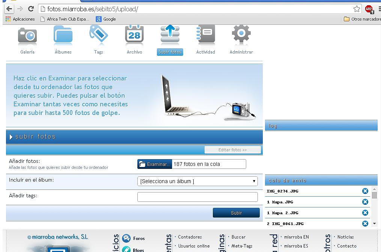Open the Archivo calendar icon
The height and width of the screenshot is (252, 381).
(x=134, y=34)
